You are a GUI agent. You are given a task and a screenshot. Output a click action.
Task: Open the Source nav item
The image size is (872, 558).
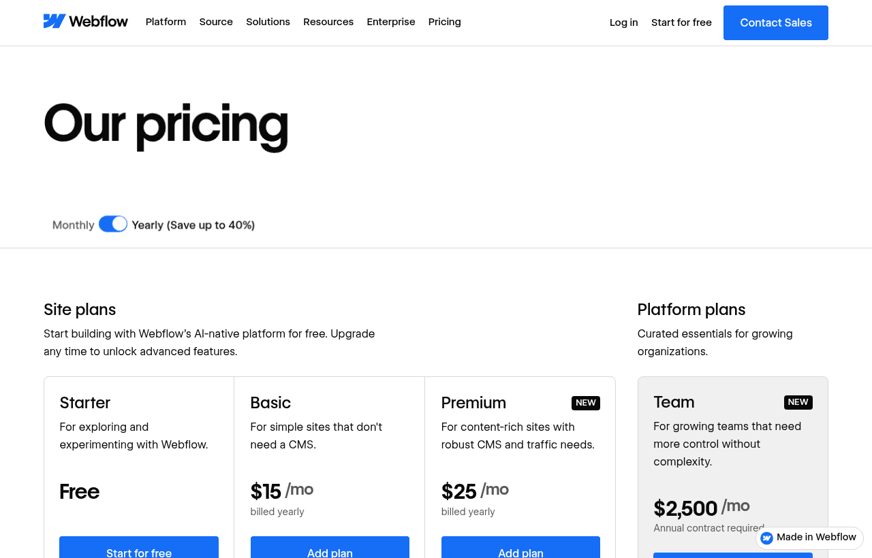coord(216,22)
